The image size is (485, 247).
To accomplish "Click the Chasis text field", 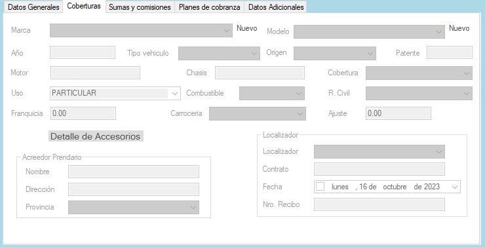I will (260, 73).
